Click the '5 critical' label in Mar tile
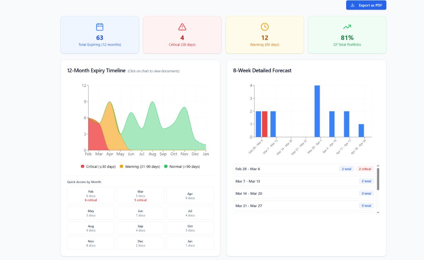The width and height of the screenshot is (424, 260). click(x=140, y=200)
